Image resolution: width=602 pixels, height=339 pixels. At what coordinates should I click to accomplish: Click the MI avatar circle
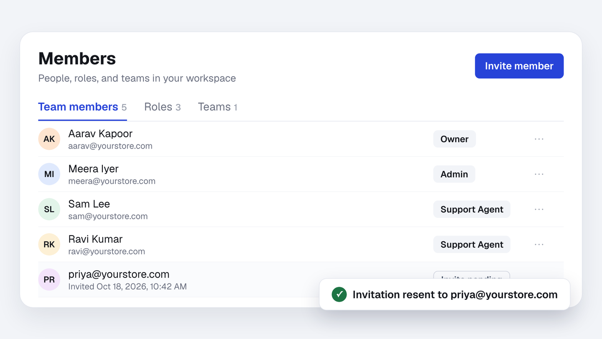pyautogui.click(x=49, y=174)
